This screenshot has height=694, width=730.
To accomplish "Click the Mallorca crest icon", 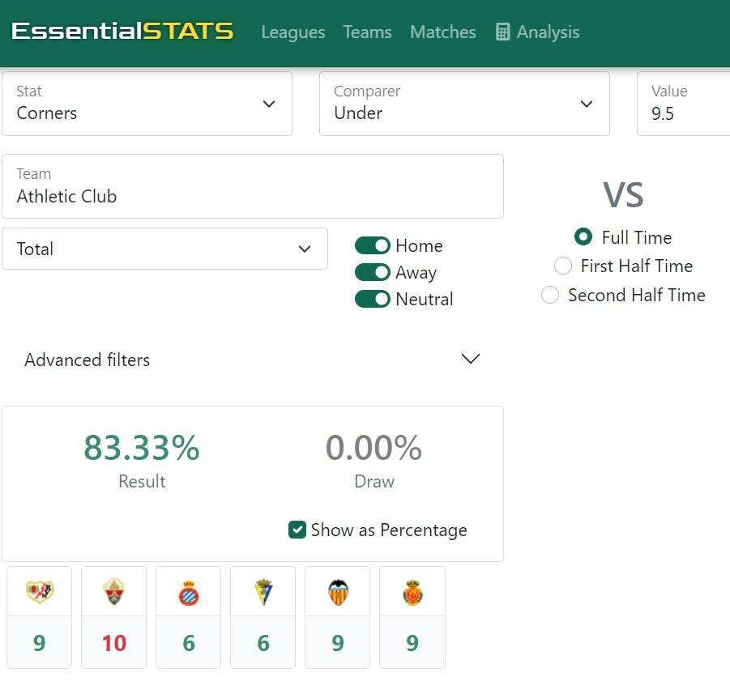I will click(x=412, y=593).
